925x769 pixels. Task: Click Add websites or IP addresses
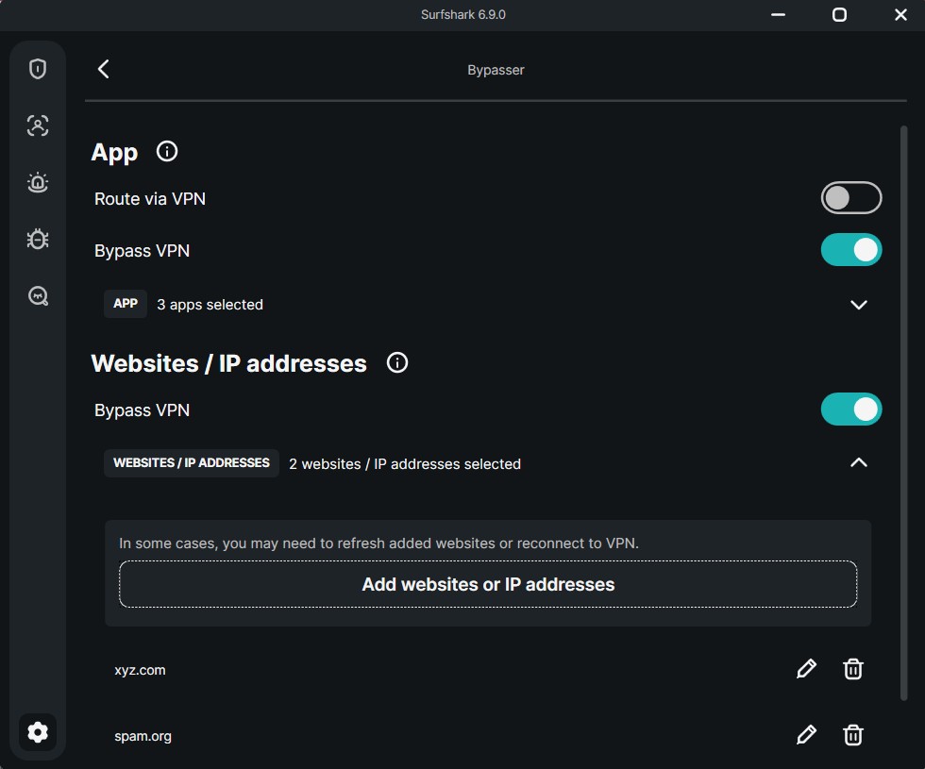click(488, 584)
